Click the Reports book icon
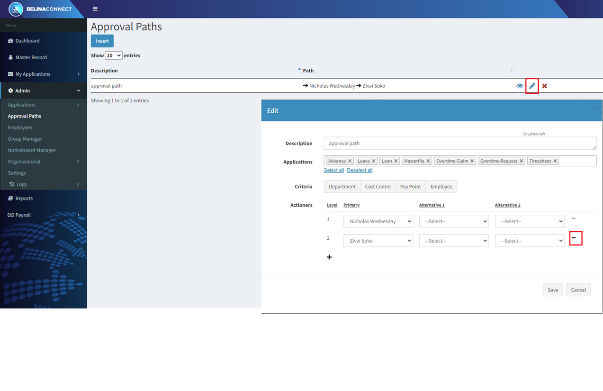 [10, 199]
